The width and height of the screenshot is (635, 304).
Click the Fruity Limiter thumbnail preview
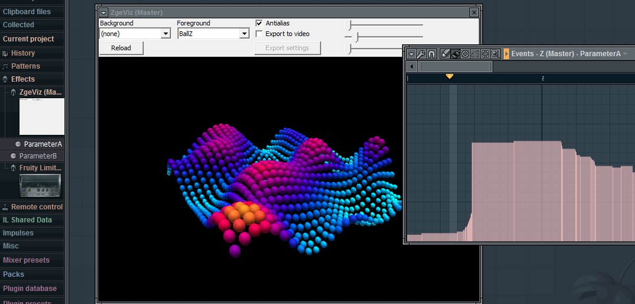[40, 186]
